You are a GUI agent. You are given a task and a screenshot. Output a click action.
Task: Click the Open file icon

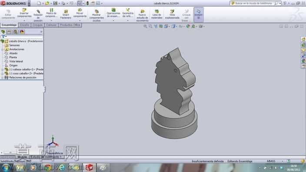coord(47,3)
